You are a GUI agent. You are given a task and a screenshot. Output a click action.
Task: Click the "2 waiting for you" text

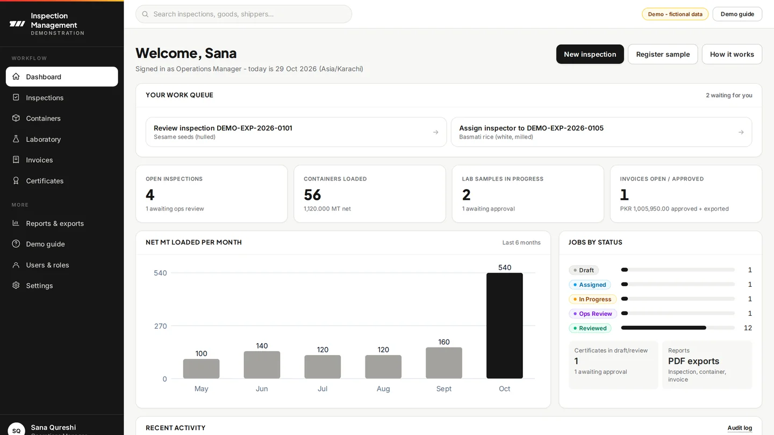(729, 96)
